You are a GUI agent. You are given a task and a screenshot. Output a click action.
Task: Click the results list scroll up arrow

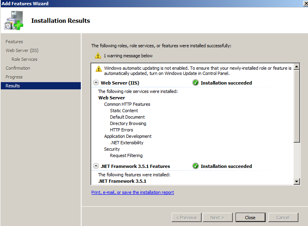click(x=297, y=67)
